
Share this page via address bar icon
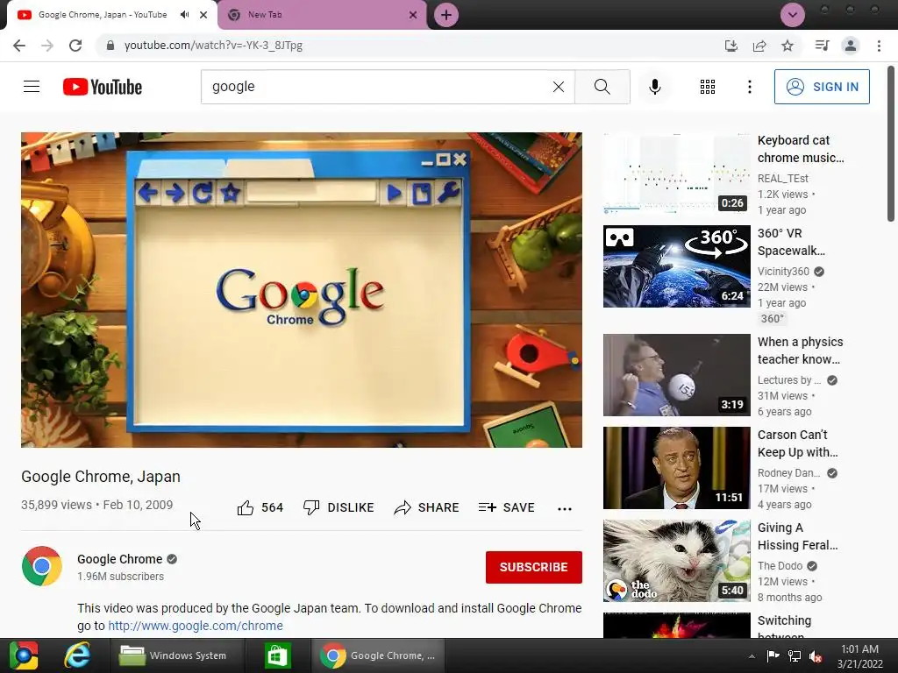759,46
